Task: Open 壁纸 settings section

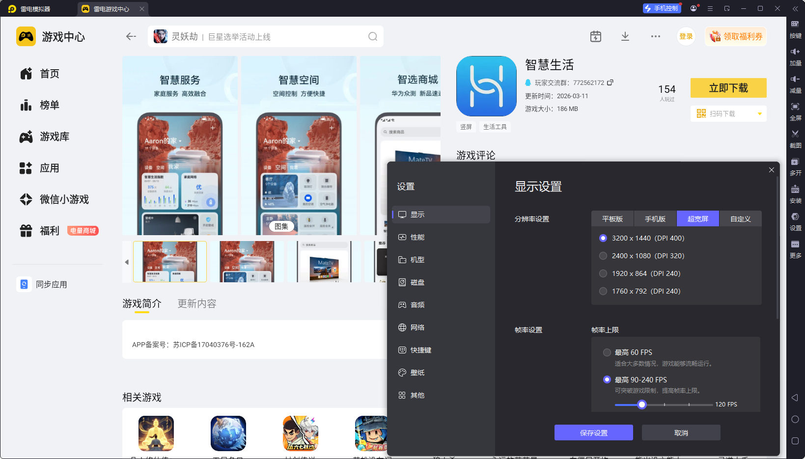Action: click(441, 373)
